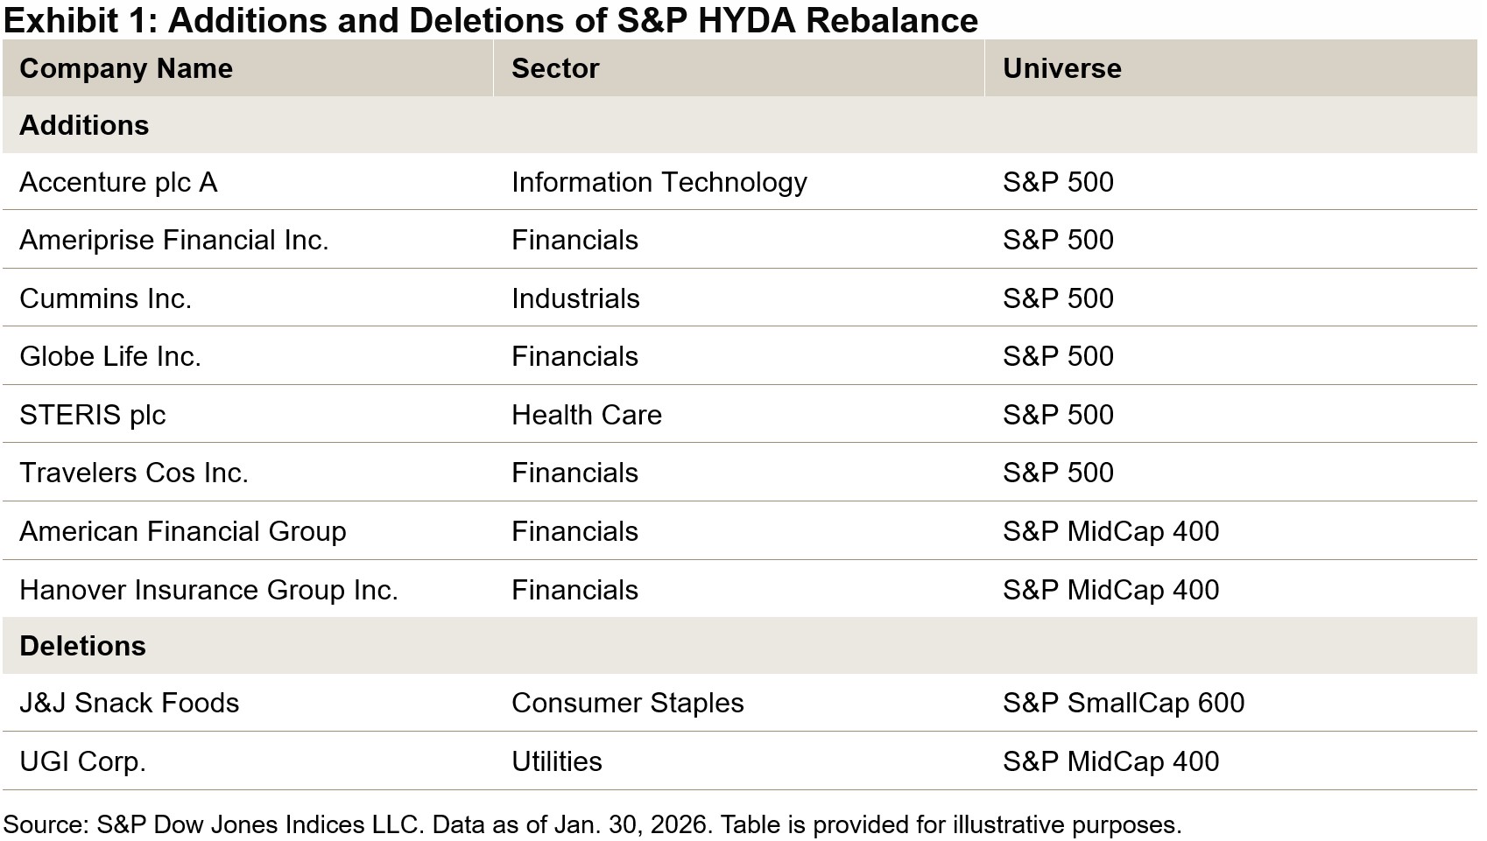
Task: Click the Cummins Inc. entry
Action: 105,298
